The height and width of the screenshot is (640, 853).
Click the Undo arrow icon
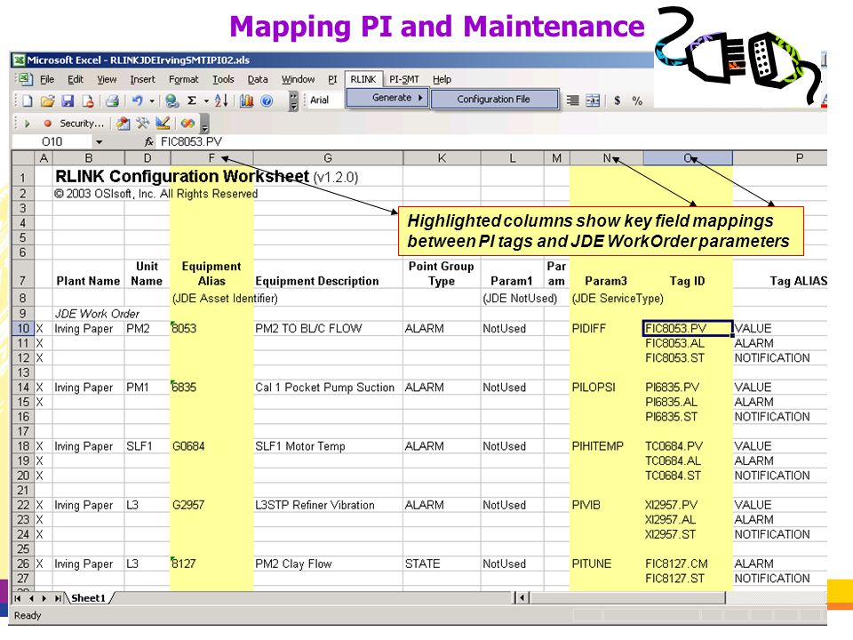(137, 100)
